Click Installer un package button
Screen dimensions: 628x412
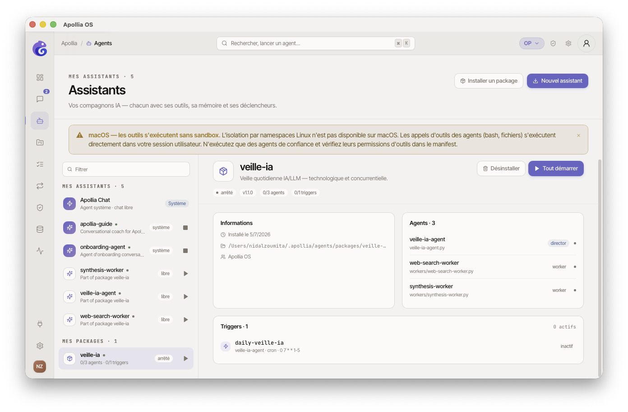[489, 81]
